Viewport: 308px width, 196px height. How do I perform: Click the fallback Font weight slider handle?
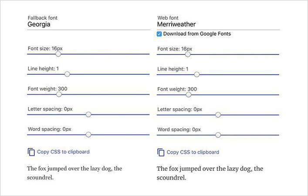(x=58, y=95)
